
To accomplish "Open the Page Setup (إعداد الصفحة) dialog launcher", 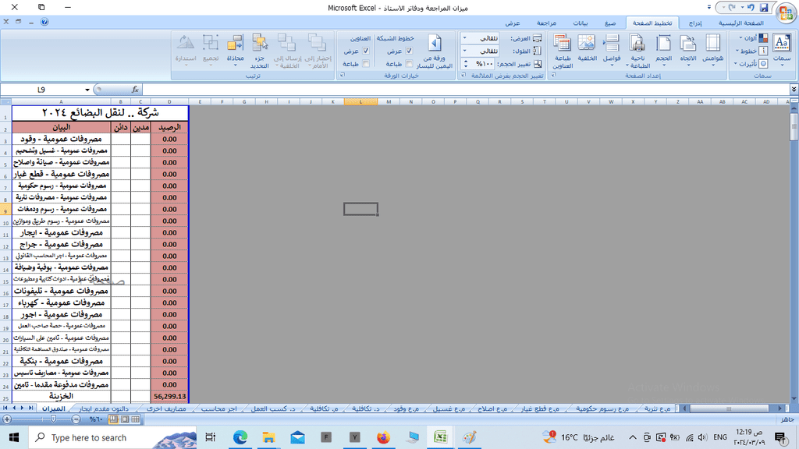I will pyautogui.click(x=553, y=76).
